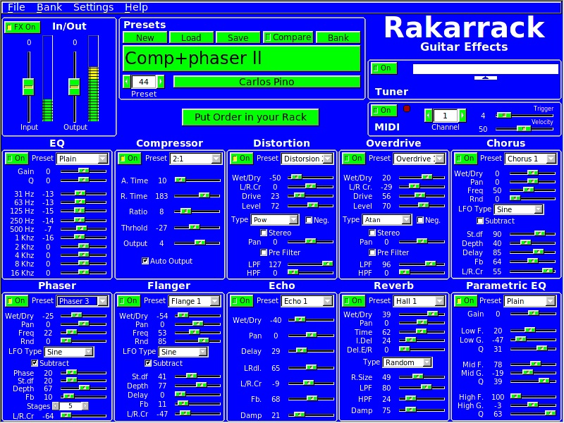Open the Compressor preset dropdown showing 2:1
Screen dimensions: 564x423
[196, 159]
